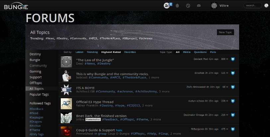Open the friends notifications icon
The width and height of the screenshot is (270, 137).
167,6
